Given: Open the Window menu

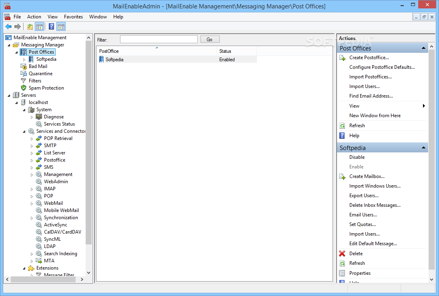Looking at the screenshot, I should [98, 17].
